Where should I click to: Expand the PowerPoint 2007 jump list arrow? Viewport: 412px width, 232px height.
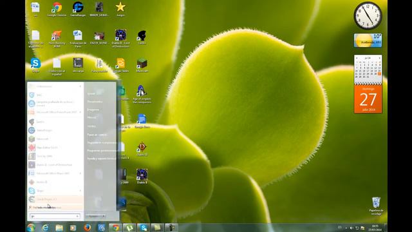(x=80, y=111)
